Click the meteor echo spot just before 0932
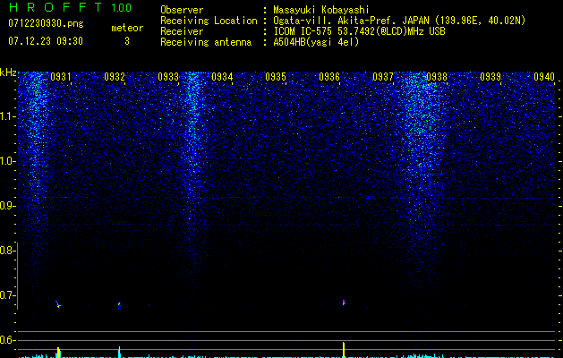The height and width of the screenshot is (358, 563). [x=119, y=305]
